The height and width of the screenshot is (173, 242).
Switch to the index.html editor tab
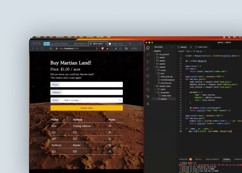pos(202,47)
